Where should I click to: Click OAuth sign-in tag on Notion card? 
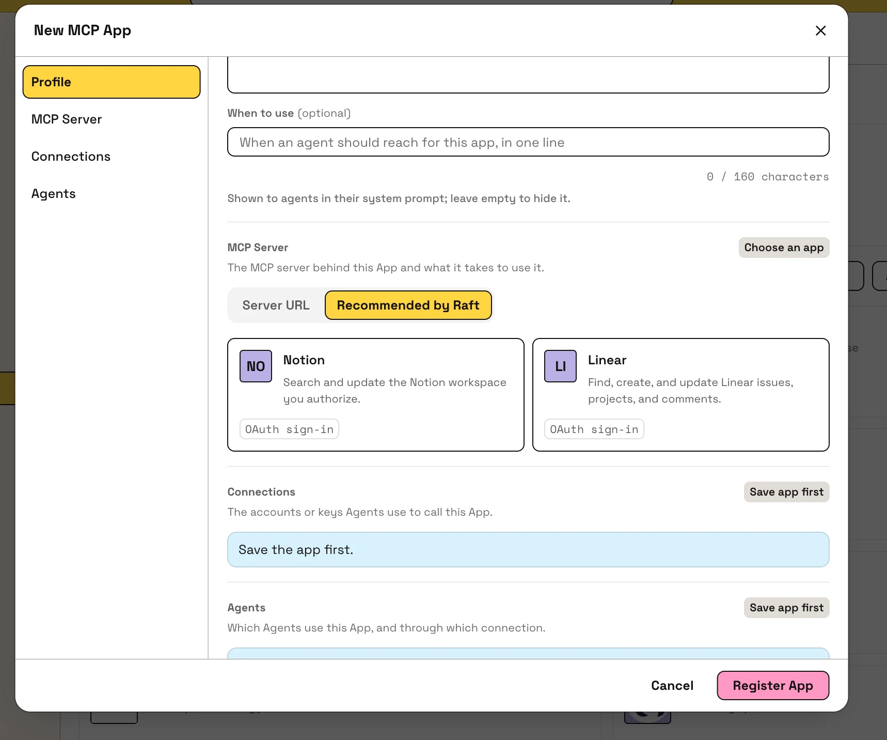tap(289, 429)
